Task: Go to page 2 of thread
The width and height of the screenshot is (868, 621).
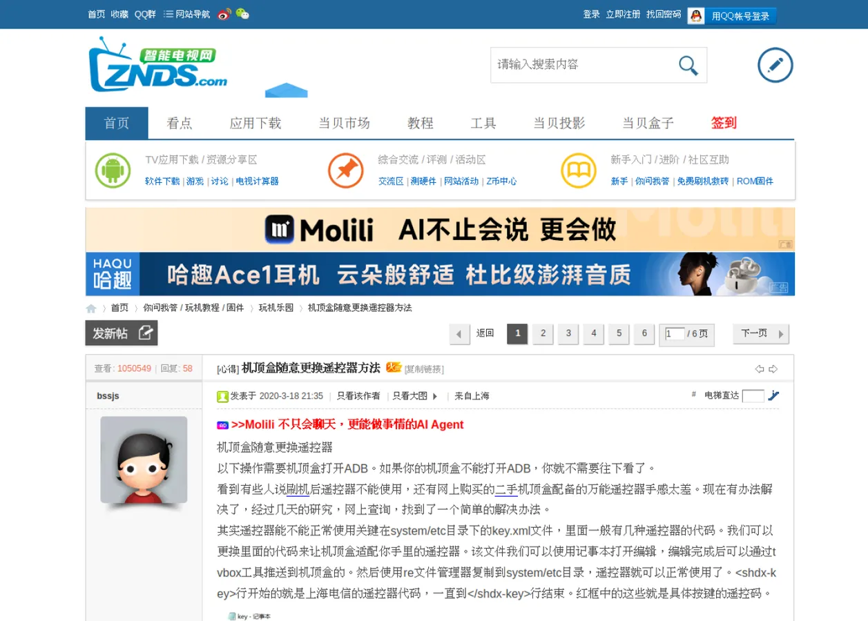Action: pos(543,334)
